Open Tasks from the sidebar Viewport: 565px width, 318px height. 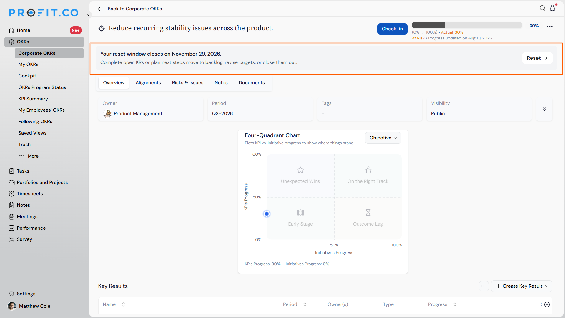pos(23,171)
